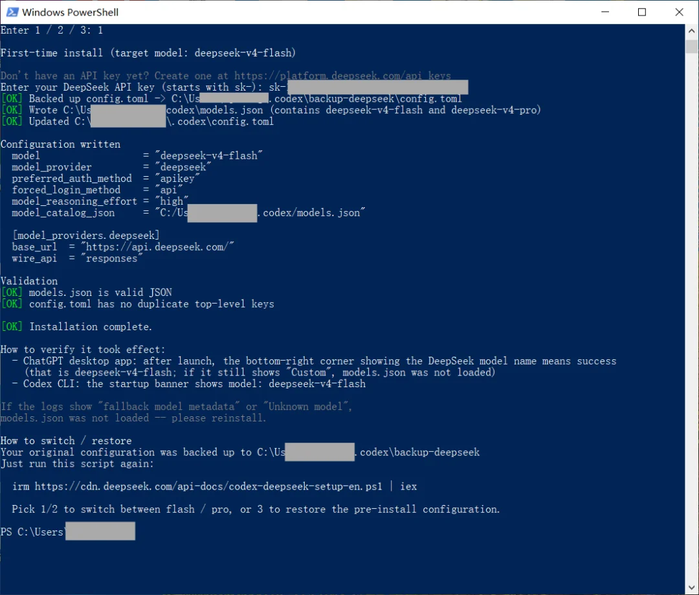The image size is (699, 595).
Task: Click 'How to verify it took effect:' heading
Action: pyautogui.click(x=83, y=350)
